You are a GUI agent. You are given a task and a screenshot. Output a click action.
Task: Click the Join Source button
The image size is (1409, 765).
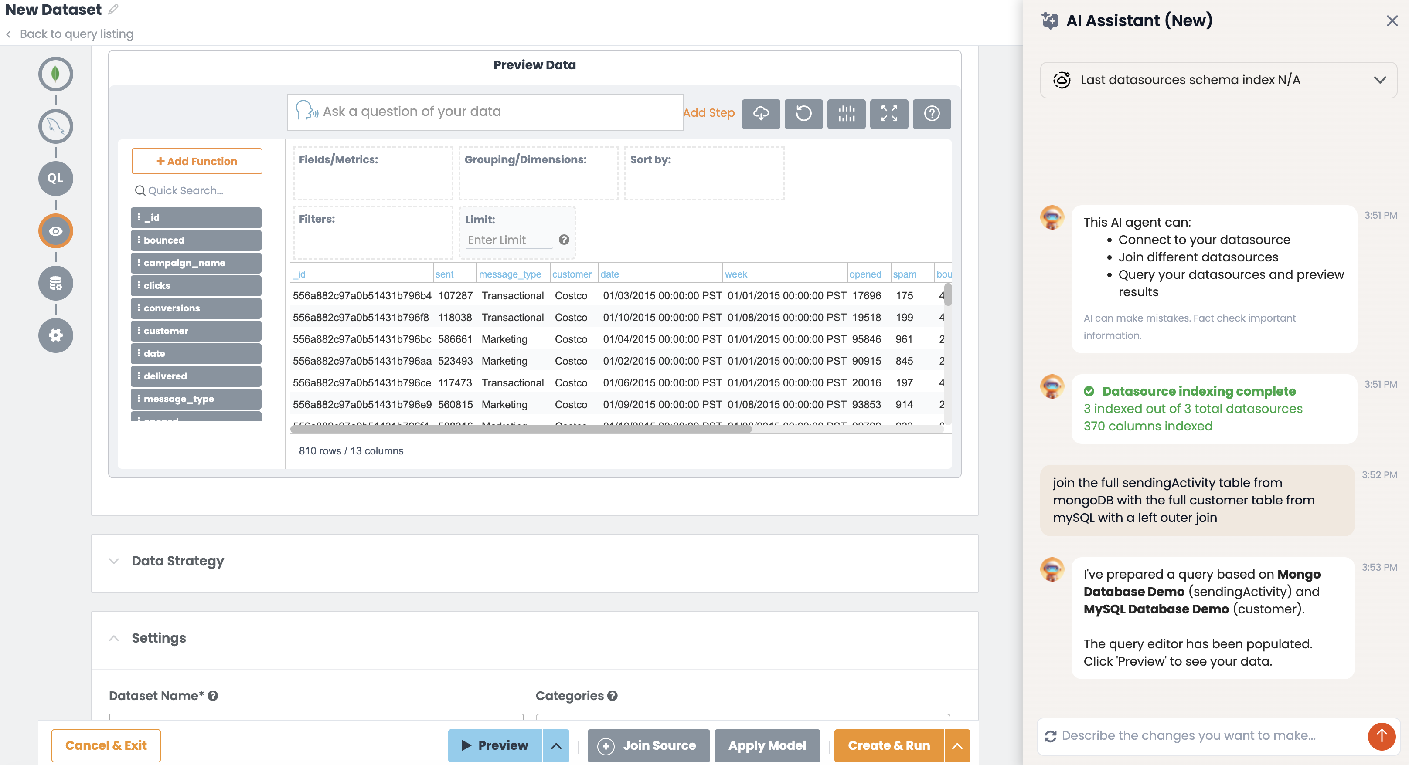pyautogui.click(x=648, y=745)
